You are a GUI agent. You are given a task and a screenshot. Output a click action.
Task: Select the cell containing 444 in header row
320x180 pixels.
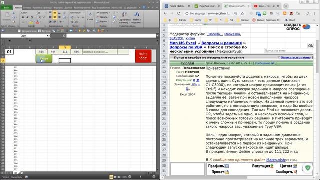pyautogui.click(x=53, y=52)
